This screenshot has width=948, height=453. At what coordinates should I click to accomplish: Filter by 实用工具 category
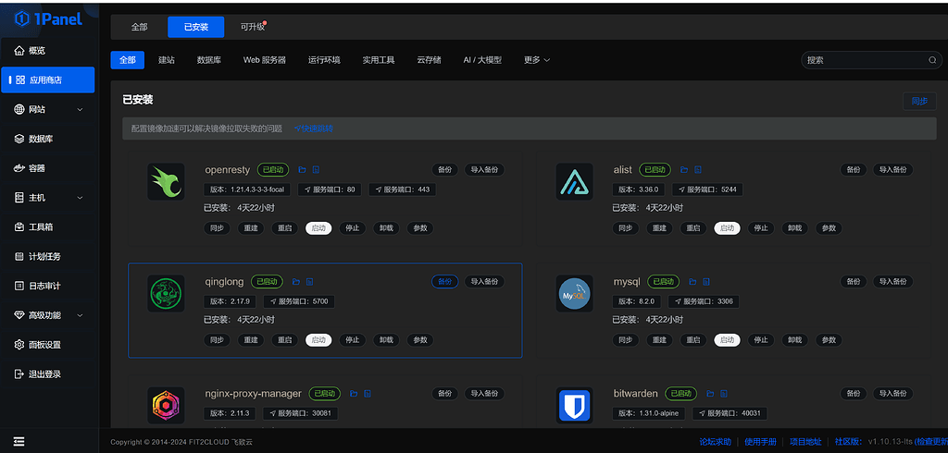[379, 60]
